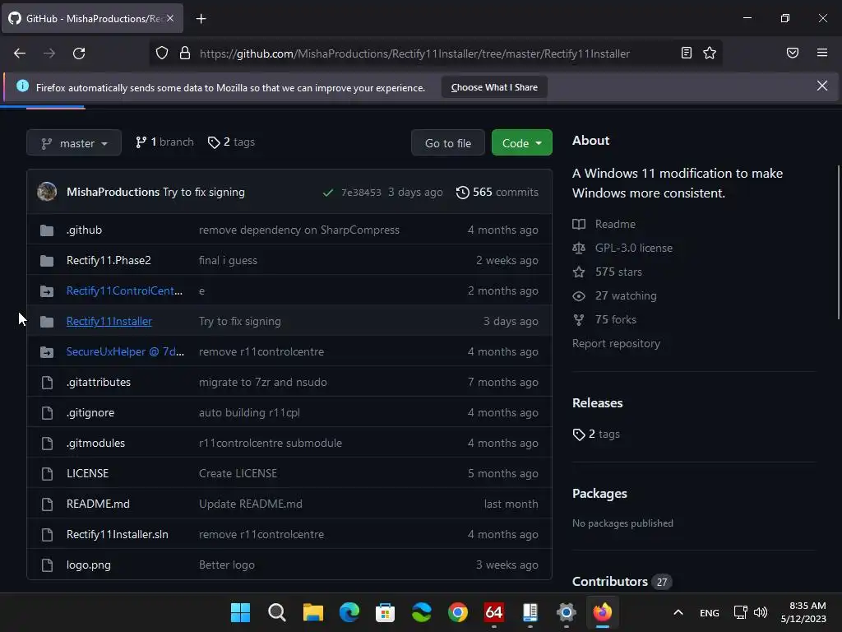Open commit hash 7e38453
The image size is (842, 632).
tap(361, 193)
